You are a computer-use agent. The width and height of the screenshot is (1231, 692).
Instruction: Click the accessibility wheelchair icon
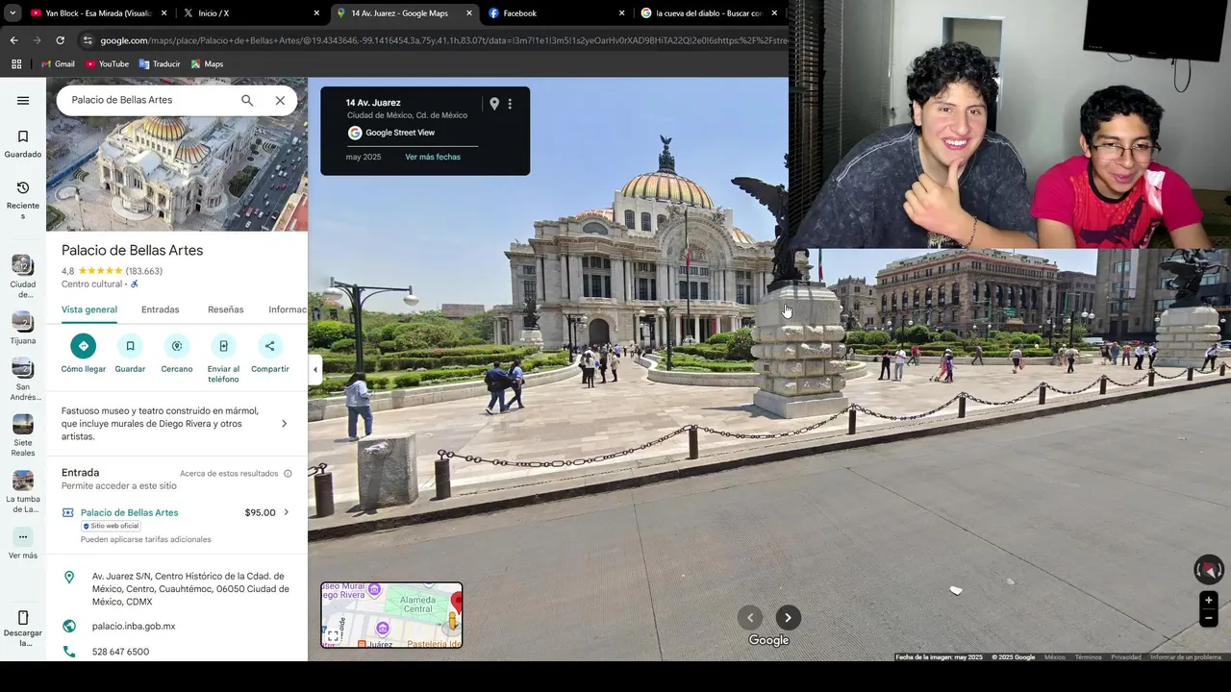tap(135, 284)
